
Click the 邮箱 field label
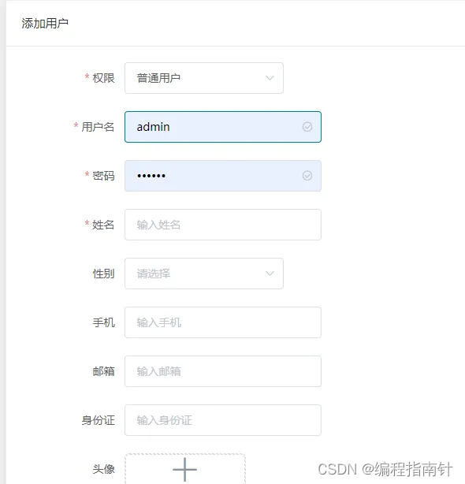[x=104, y=371]
